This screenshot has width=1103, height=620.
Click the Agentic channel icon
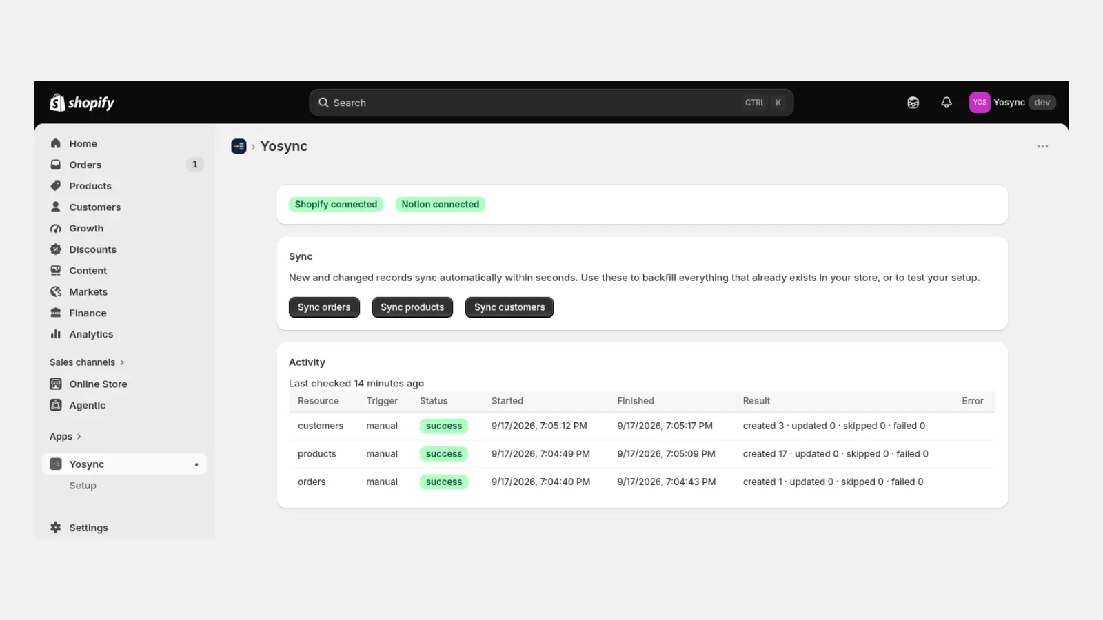point(56,405)
